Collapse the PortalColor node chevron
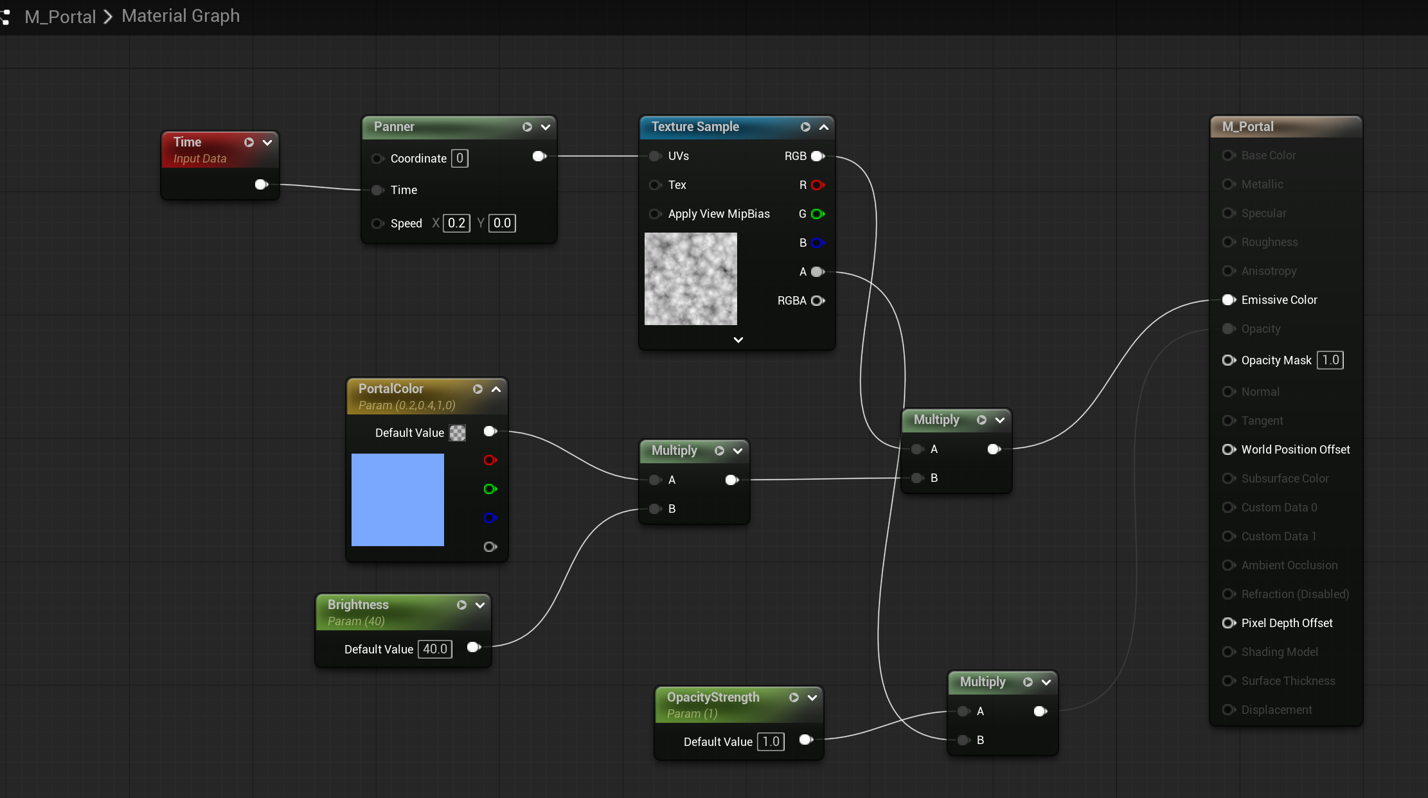The image size is (1428, 798). (496, 389)
